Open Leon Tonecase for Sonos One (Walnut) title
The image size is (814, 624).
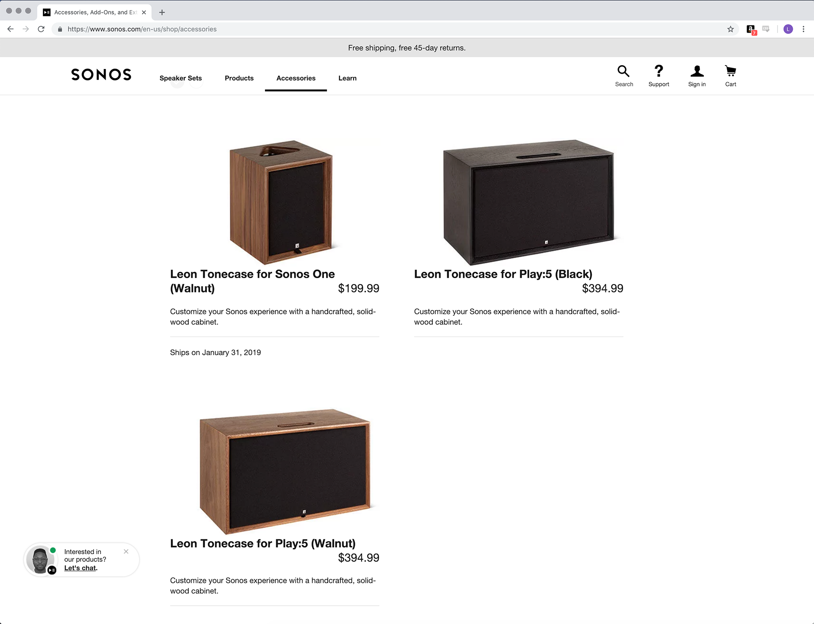coord(252,281)
